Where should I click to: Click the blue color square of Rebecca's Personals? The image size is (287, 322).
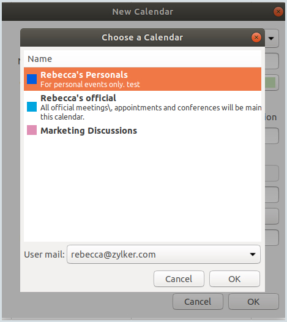pos(32,79)
